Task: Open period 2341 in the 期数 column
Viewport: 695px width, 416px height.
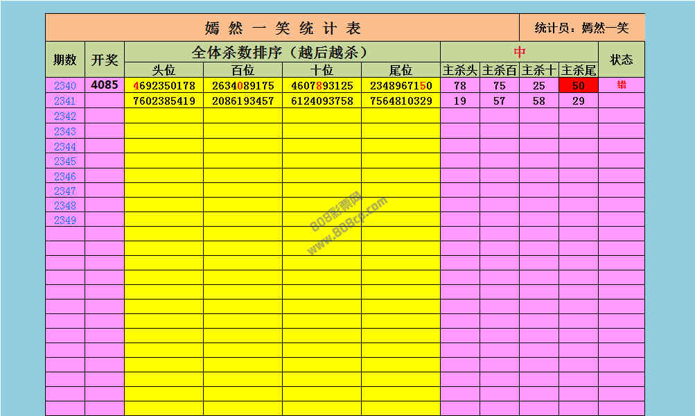Action: coord(64,101)
